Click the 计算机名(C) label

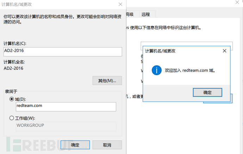pos(15,43)
